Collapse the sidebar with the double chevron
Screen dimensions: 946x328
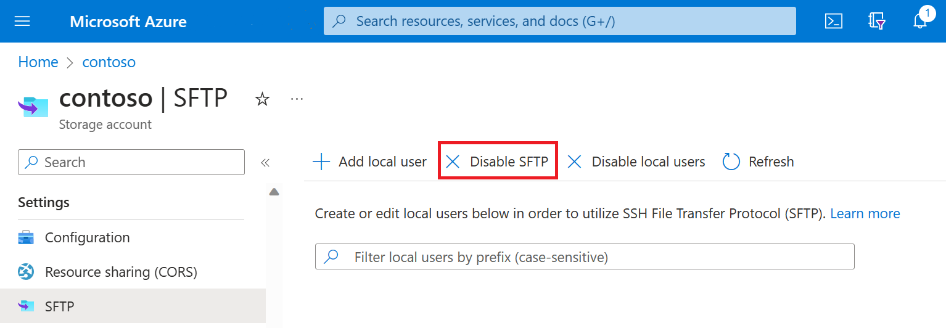click(x=265, y=162)
